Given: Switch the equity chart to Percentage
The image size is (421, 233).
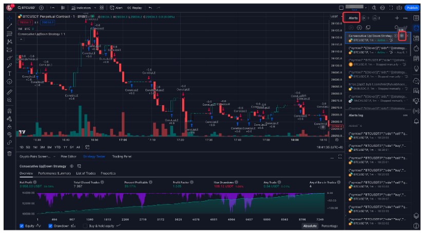Looking at the screenshot, I should pyautogui.click(x=330, y=226).
